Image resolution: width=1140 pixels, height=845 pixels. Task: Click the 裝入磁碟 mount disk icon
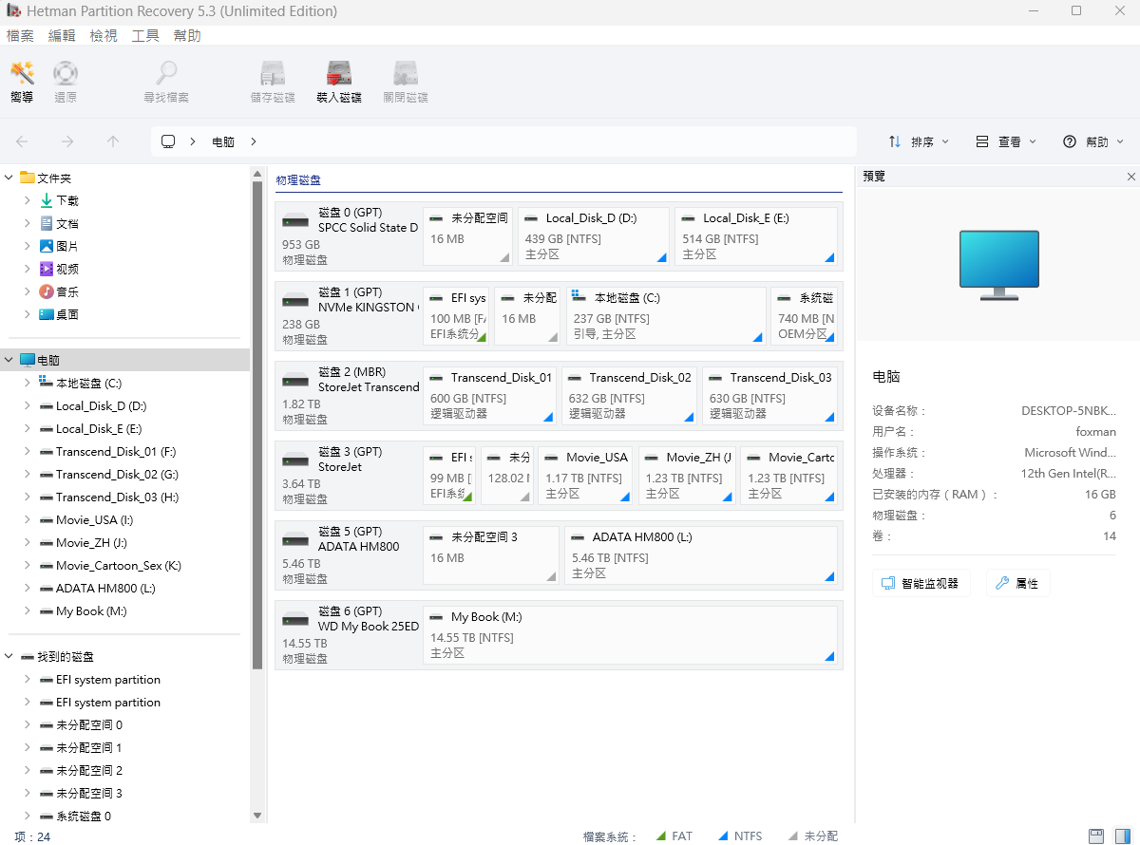coord(339,83)
